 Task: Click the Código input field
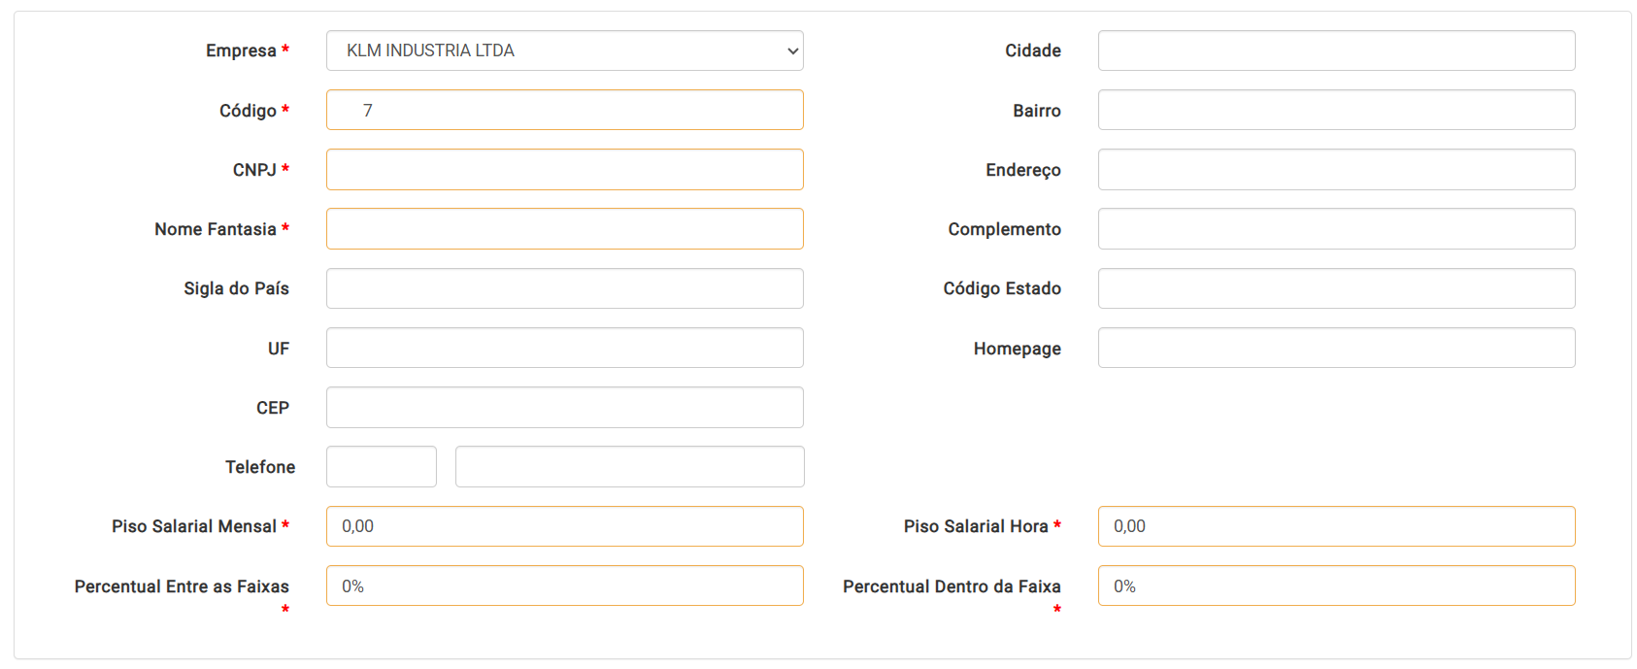pos(563,110)
